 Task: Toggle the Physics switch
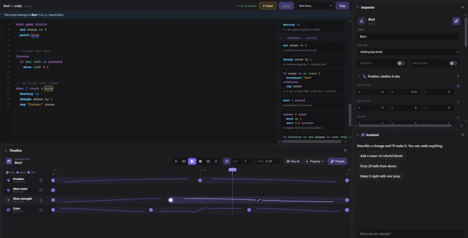tap(401, 63)
